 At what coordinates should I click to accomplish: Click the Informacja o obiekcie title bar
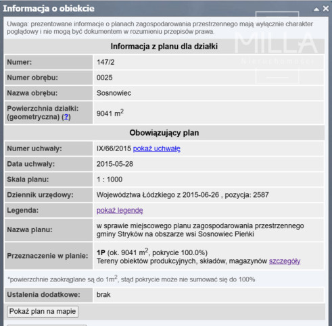(158, 9)
